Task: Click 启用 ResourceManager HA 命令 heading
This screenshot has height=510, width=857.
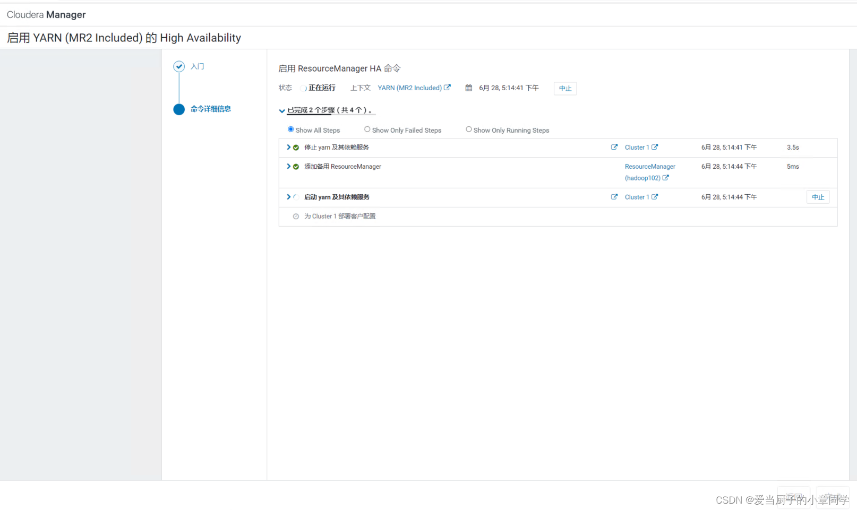Action: [339, 68]
